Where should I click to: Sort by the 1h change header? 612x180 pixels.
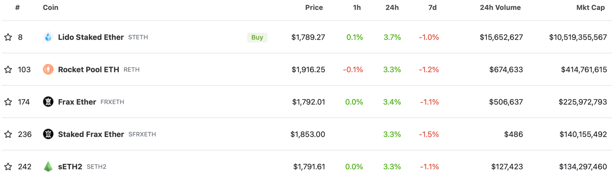point(357,8)
